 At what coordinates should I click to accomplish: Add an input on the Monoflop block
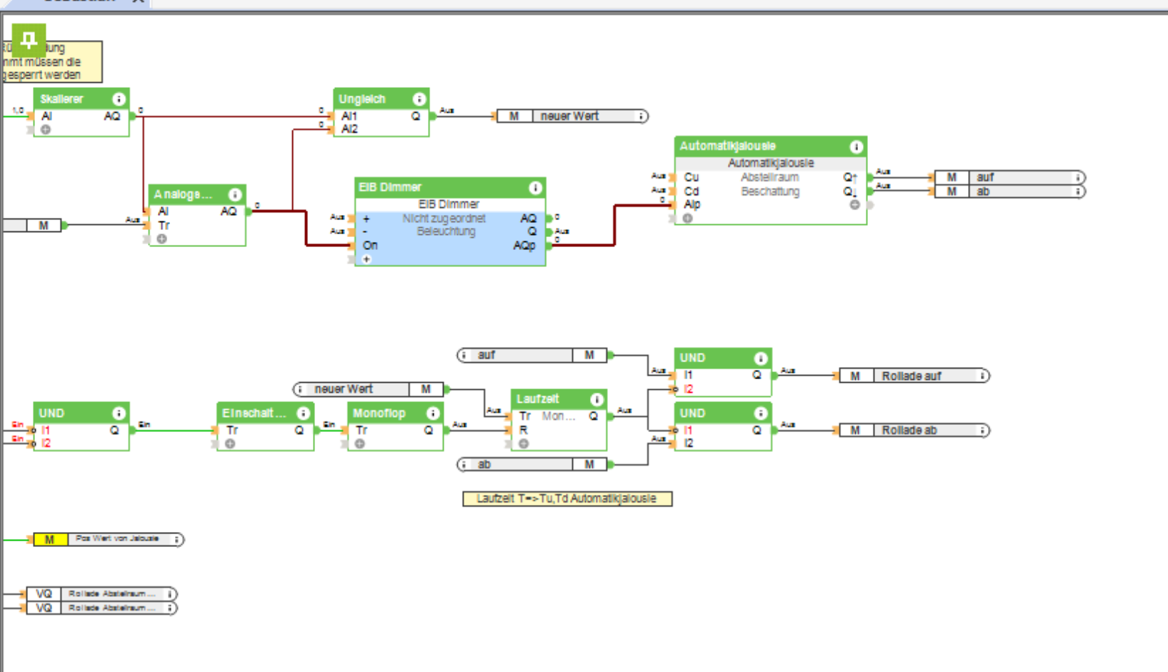click(x=360, y=443)
